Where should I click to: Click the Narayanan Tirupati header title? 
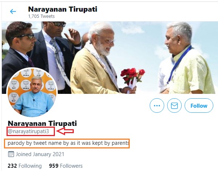tap(62, 9)
